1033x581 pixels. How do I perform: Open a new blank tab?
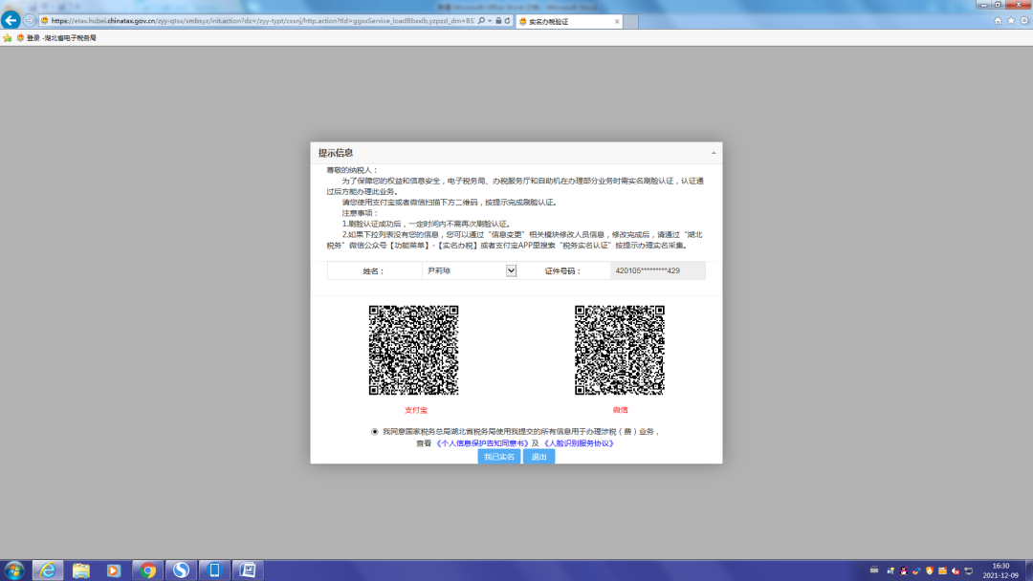(x=630, y=22)
